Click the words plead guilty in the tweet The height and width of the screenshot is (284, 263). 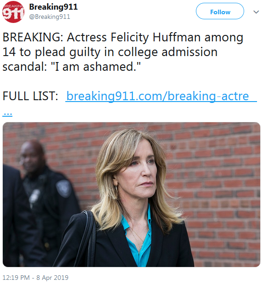(x=68, y=52)
